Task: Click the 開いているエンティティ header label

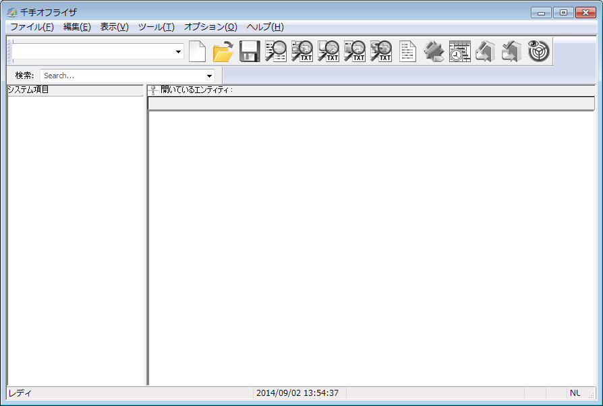Action: (196, 90)
